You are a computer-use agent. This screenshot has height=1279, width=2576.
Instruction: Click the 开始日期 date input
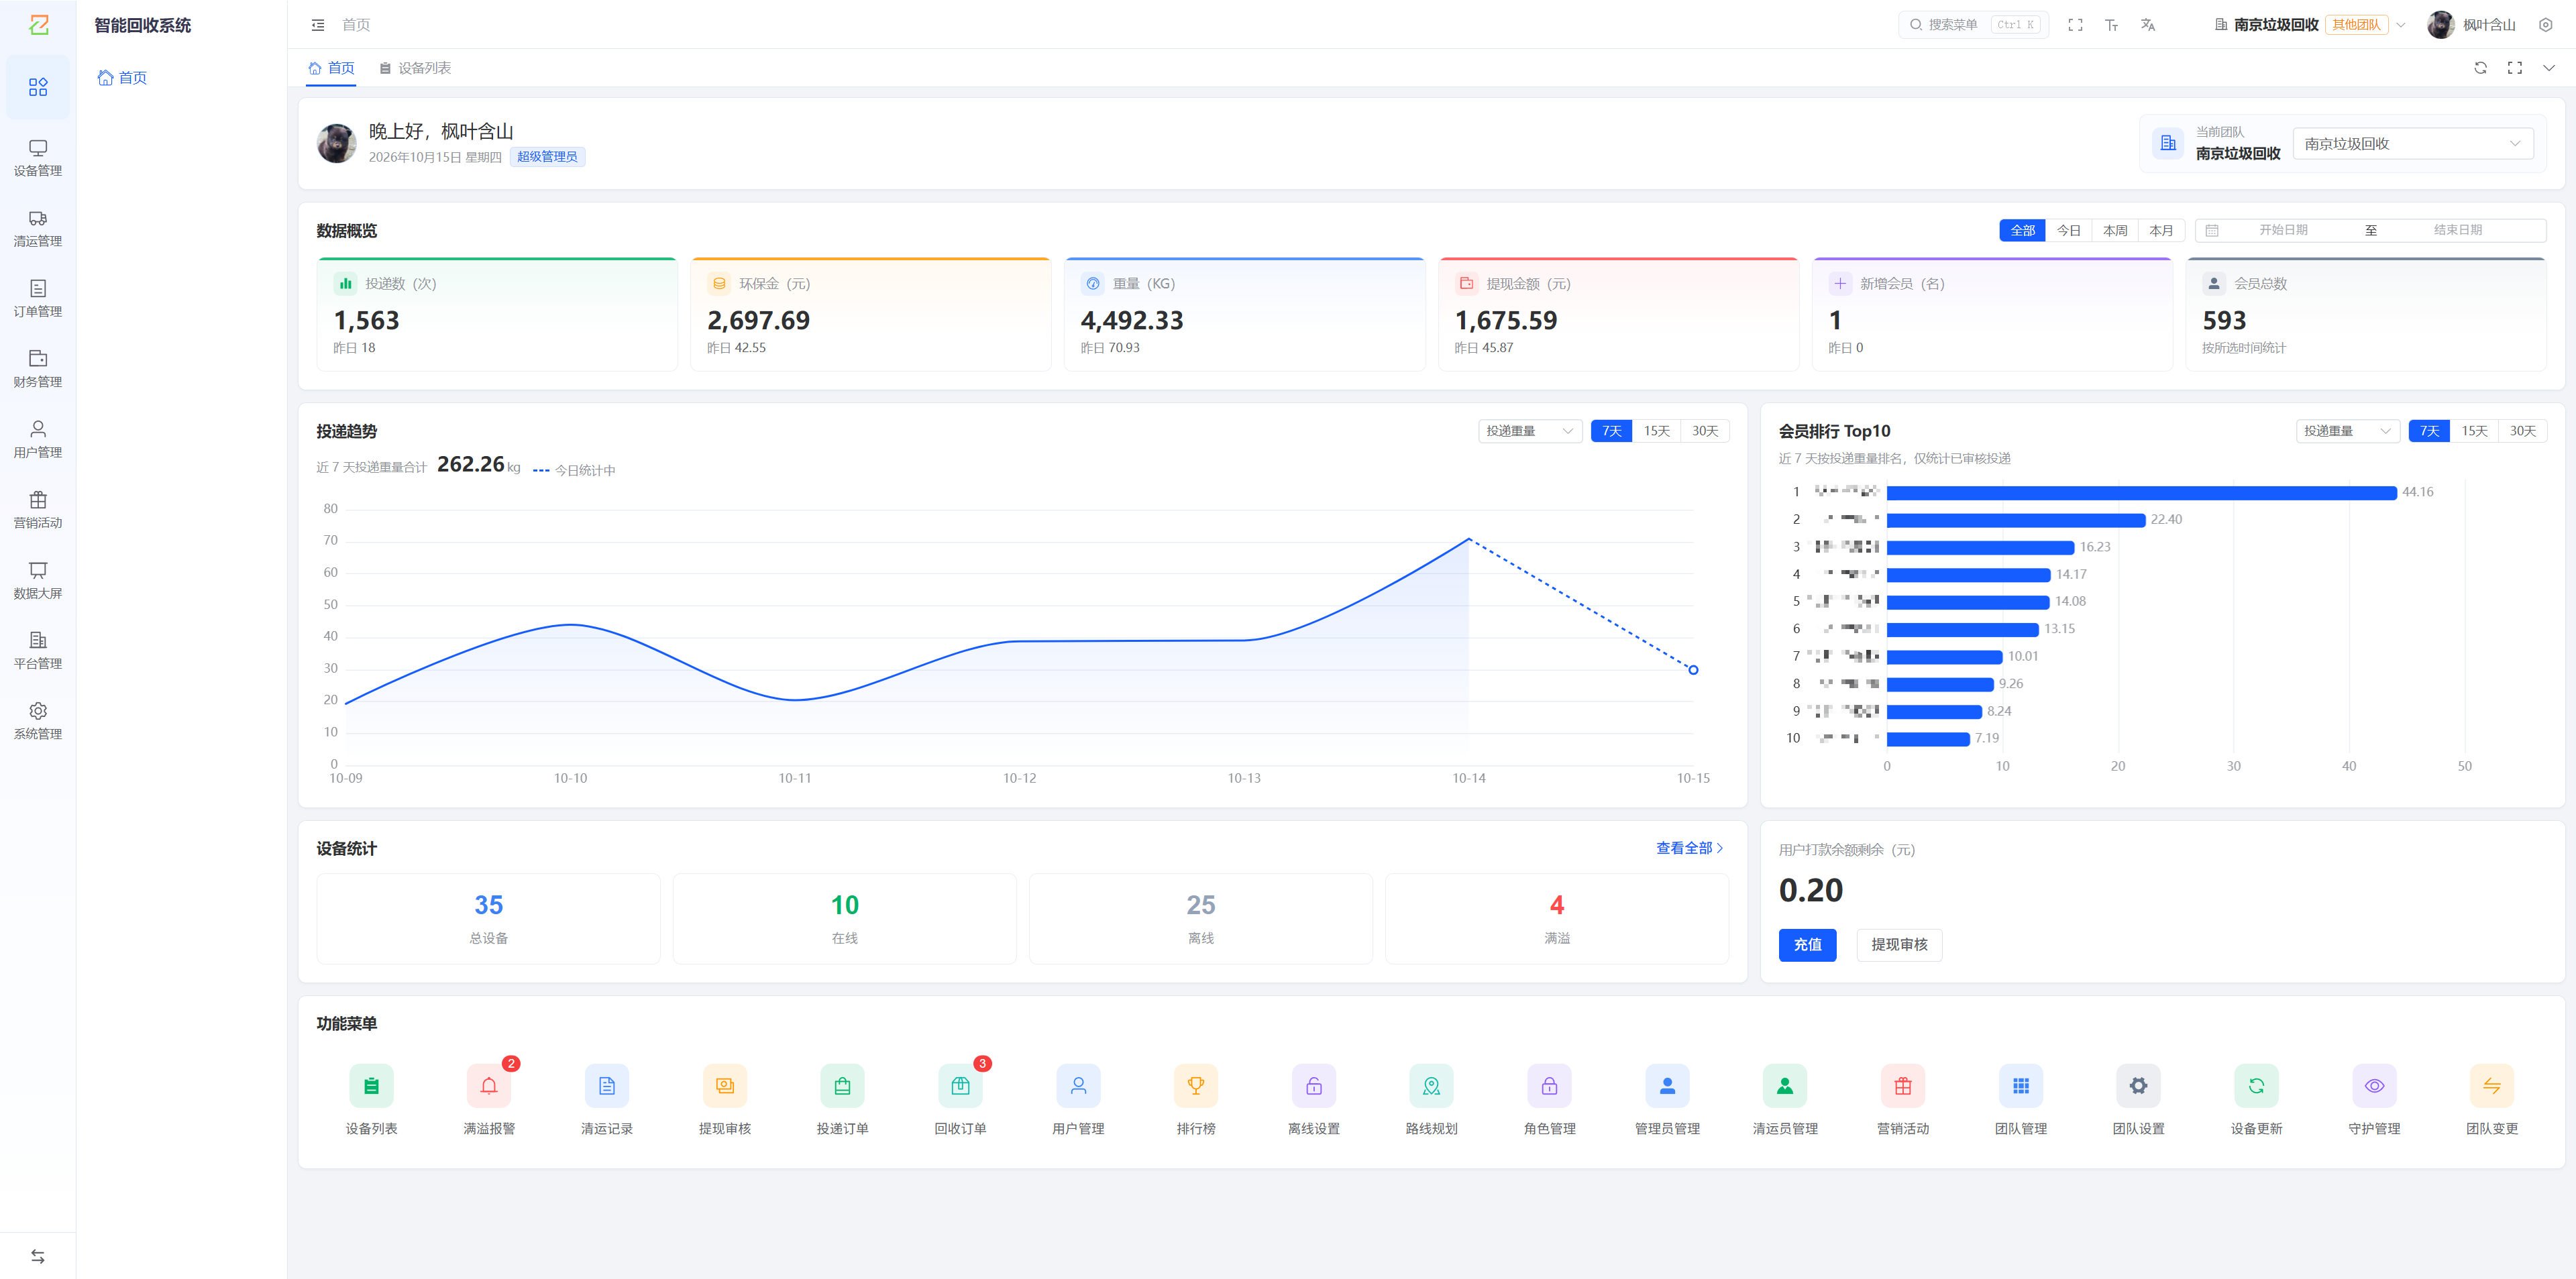(x=2283, y=230)
